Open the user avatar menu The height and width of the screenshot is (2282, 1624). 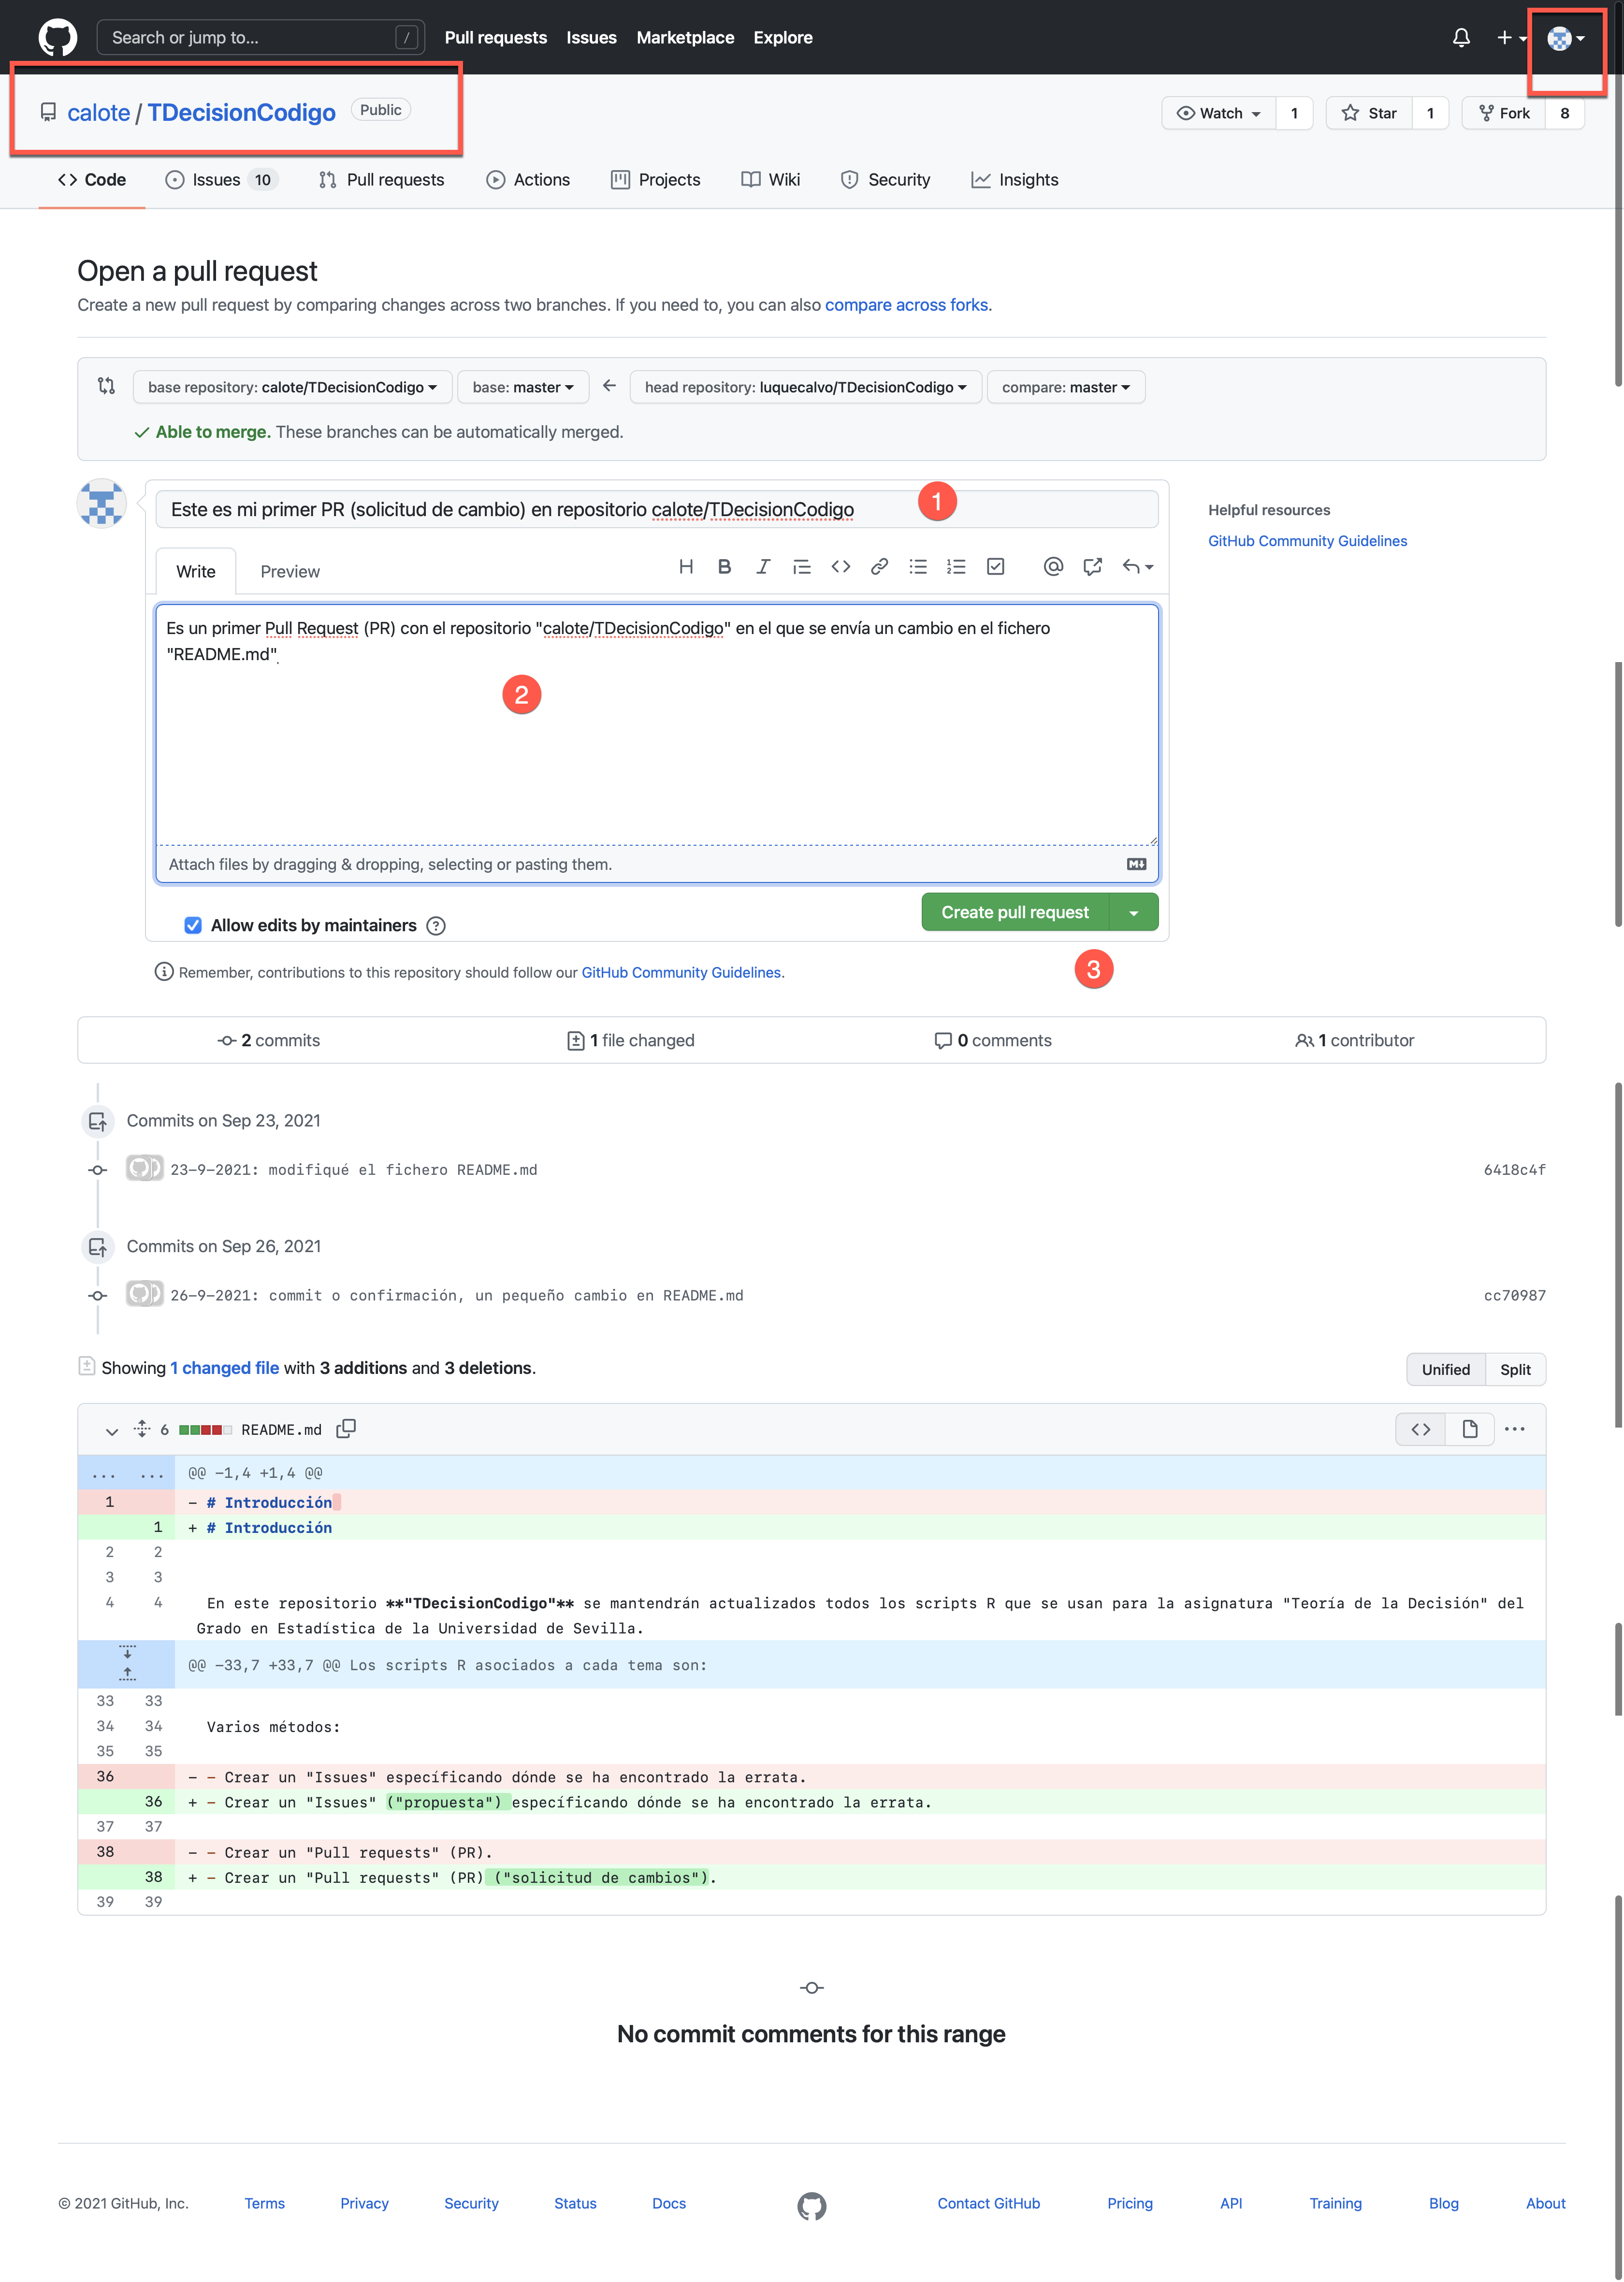[x=1565, y=38]
